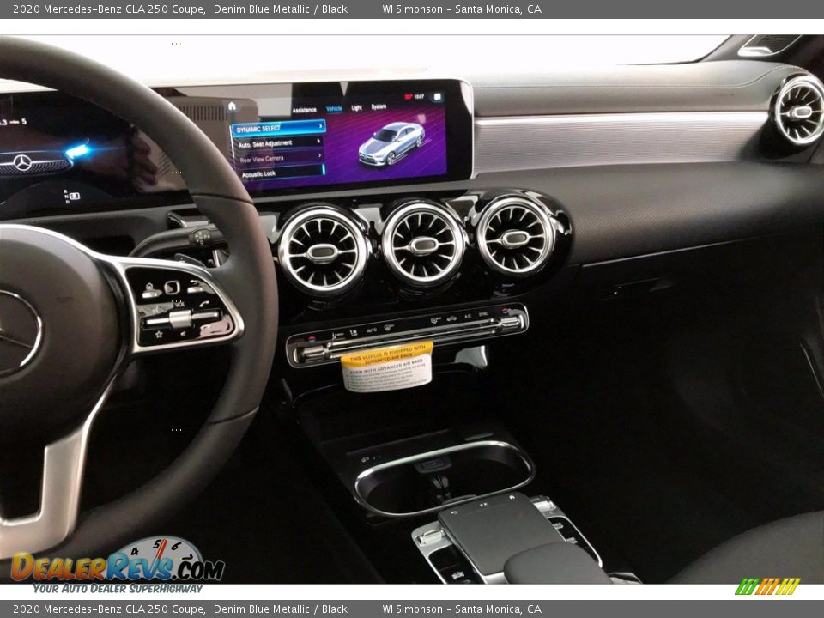Viewport: 824px width, 618px height.
Task: Tap the home icon on the infotainment screen
Action: pyautogui.click(x=232, y=106)
